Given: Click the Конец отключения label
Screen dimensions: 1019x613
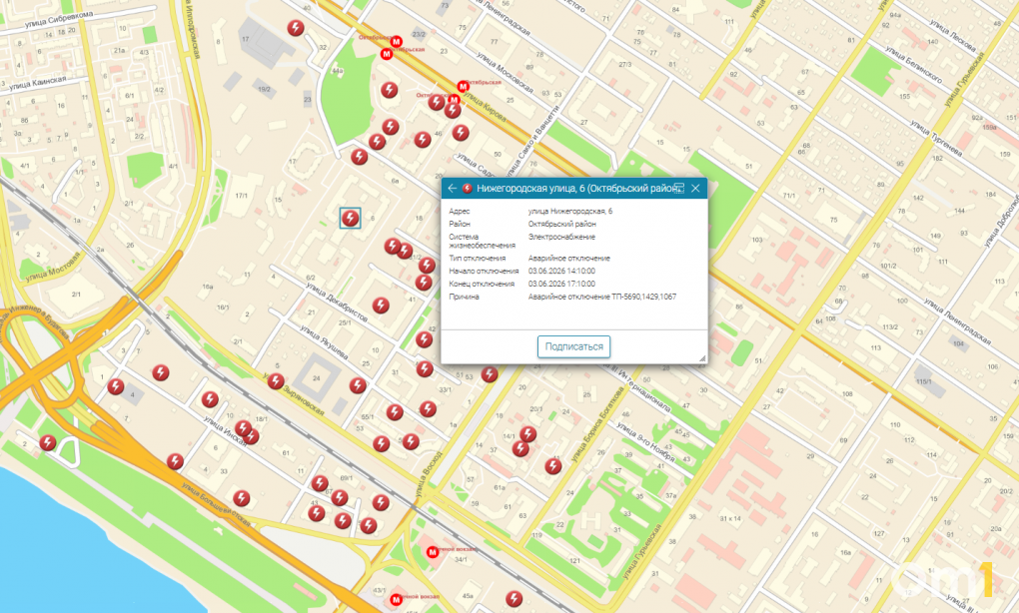Looking at the screenshot, I should coord(482,284).
